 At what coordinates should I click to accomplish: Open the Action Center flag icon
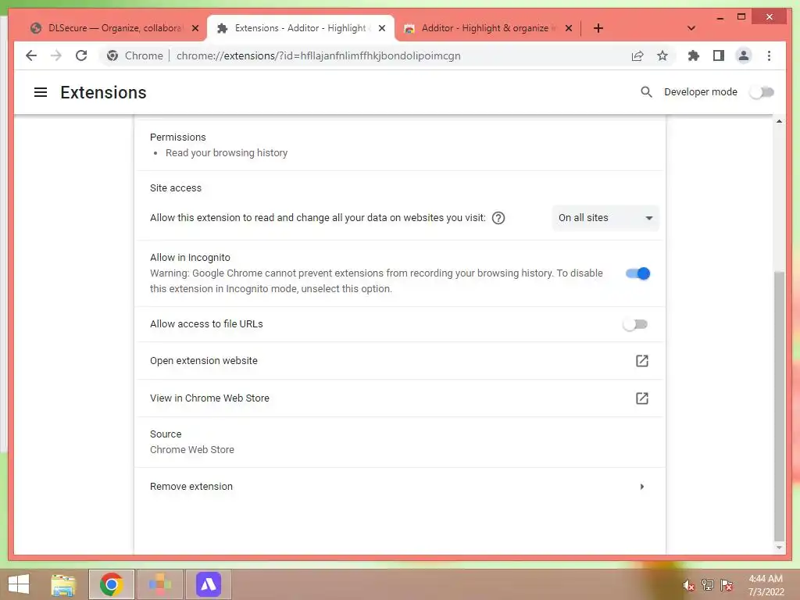pyautogui.click(x=726, y=585)
